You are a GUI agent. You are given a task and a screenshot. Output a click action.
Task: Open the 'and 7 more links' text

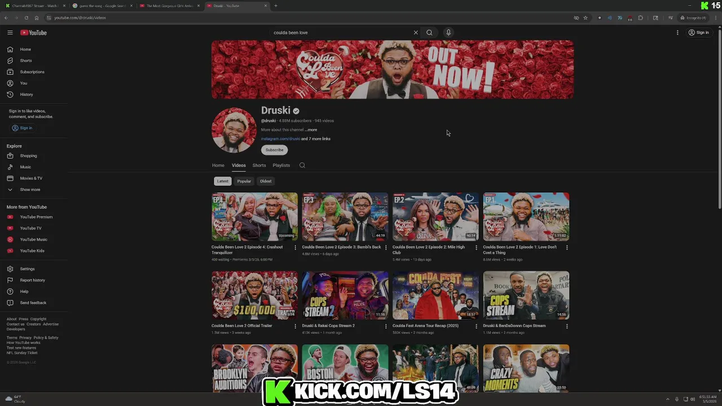(316, 139)
